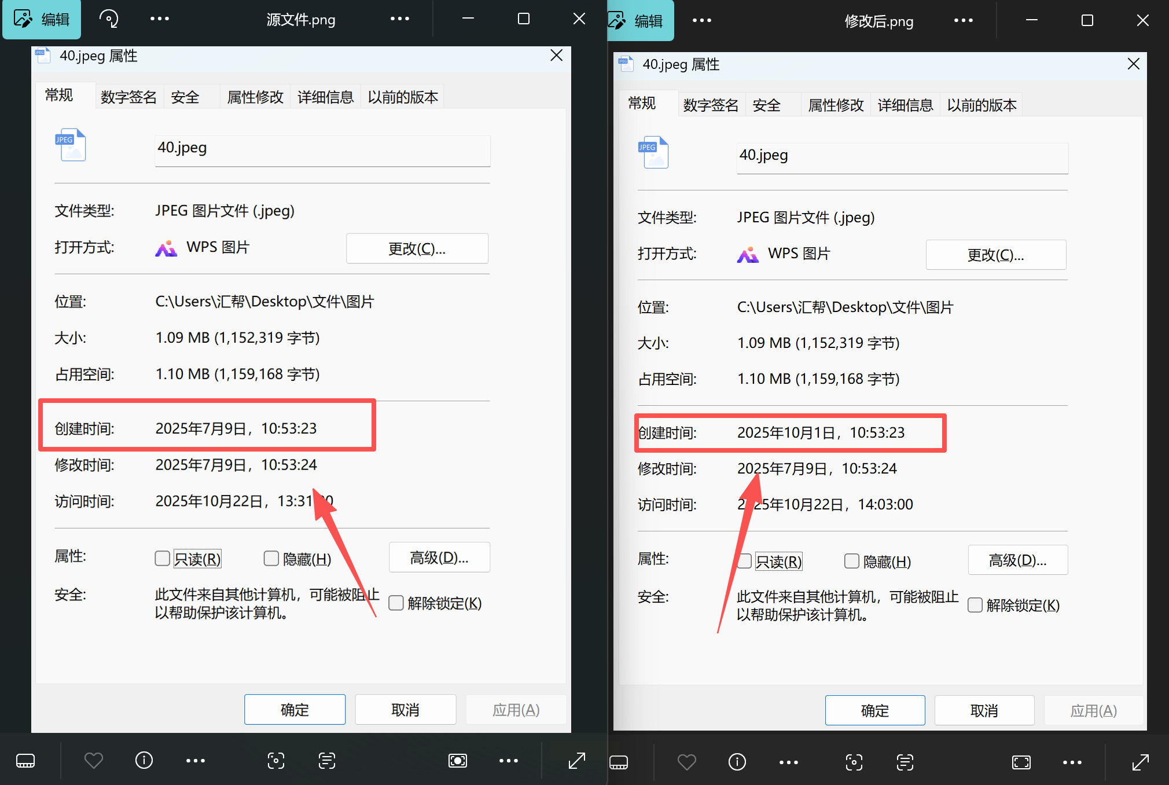
Task: Toggle 隐藏(H) checkbox in right dialog
Action: pyautogui.click(x=851, y=561)
